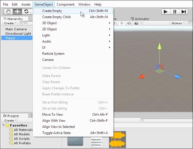
Task: Expand the Light submenu
Action: (73, 35)
